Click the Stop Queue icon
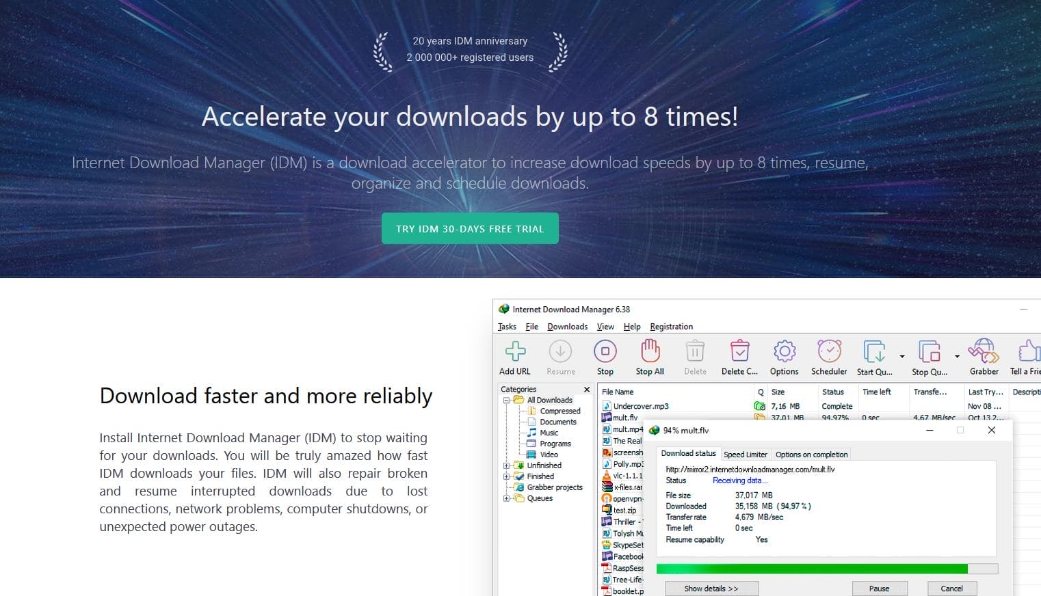1041x596 pixels. [x=930, y=352]
